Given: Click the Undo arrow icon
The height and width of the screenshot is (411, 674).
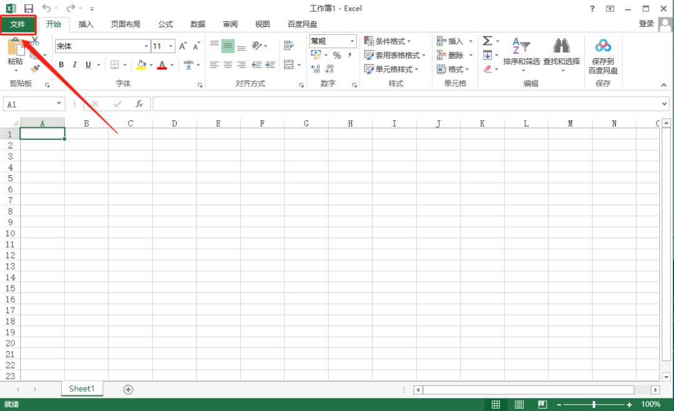Looking at the screenshot, I should click(46, 8).
